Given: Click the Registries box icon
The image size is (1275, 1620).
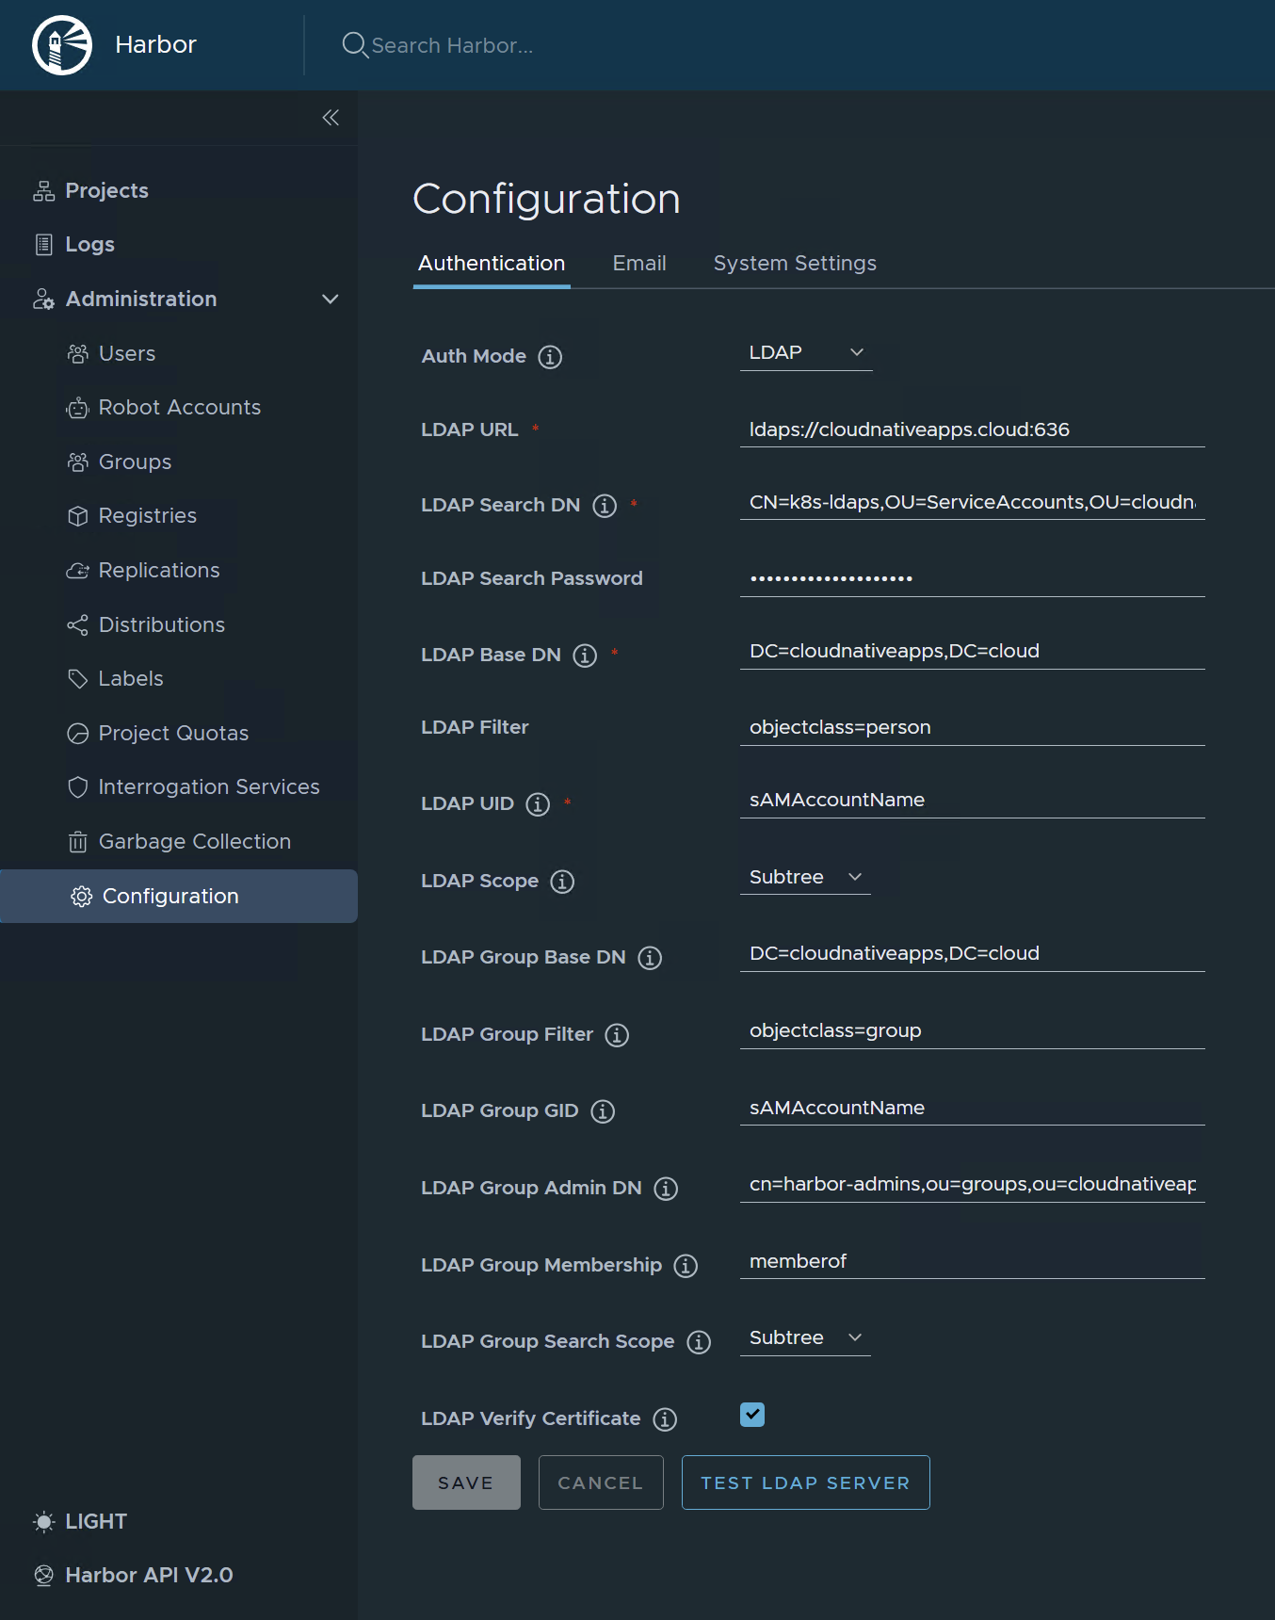Looking at the screenshot, I should coord(78,516).
